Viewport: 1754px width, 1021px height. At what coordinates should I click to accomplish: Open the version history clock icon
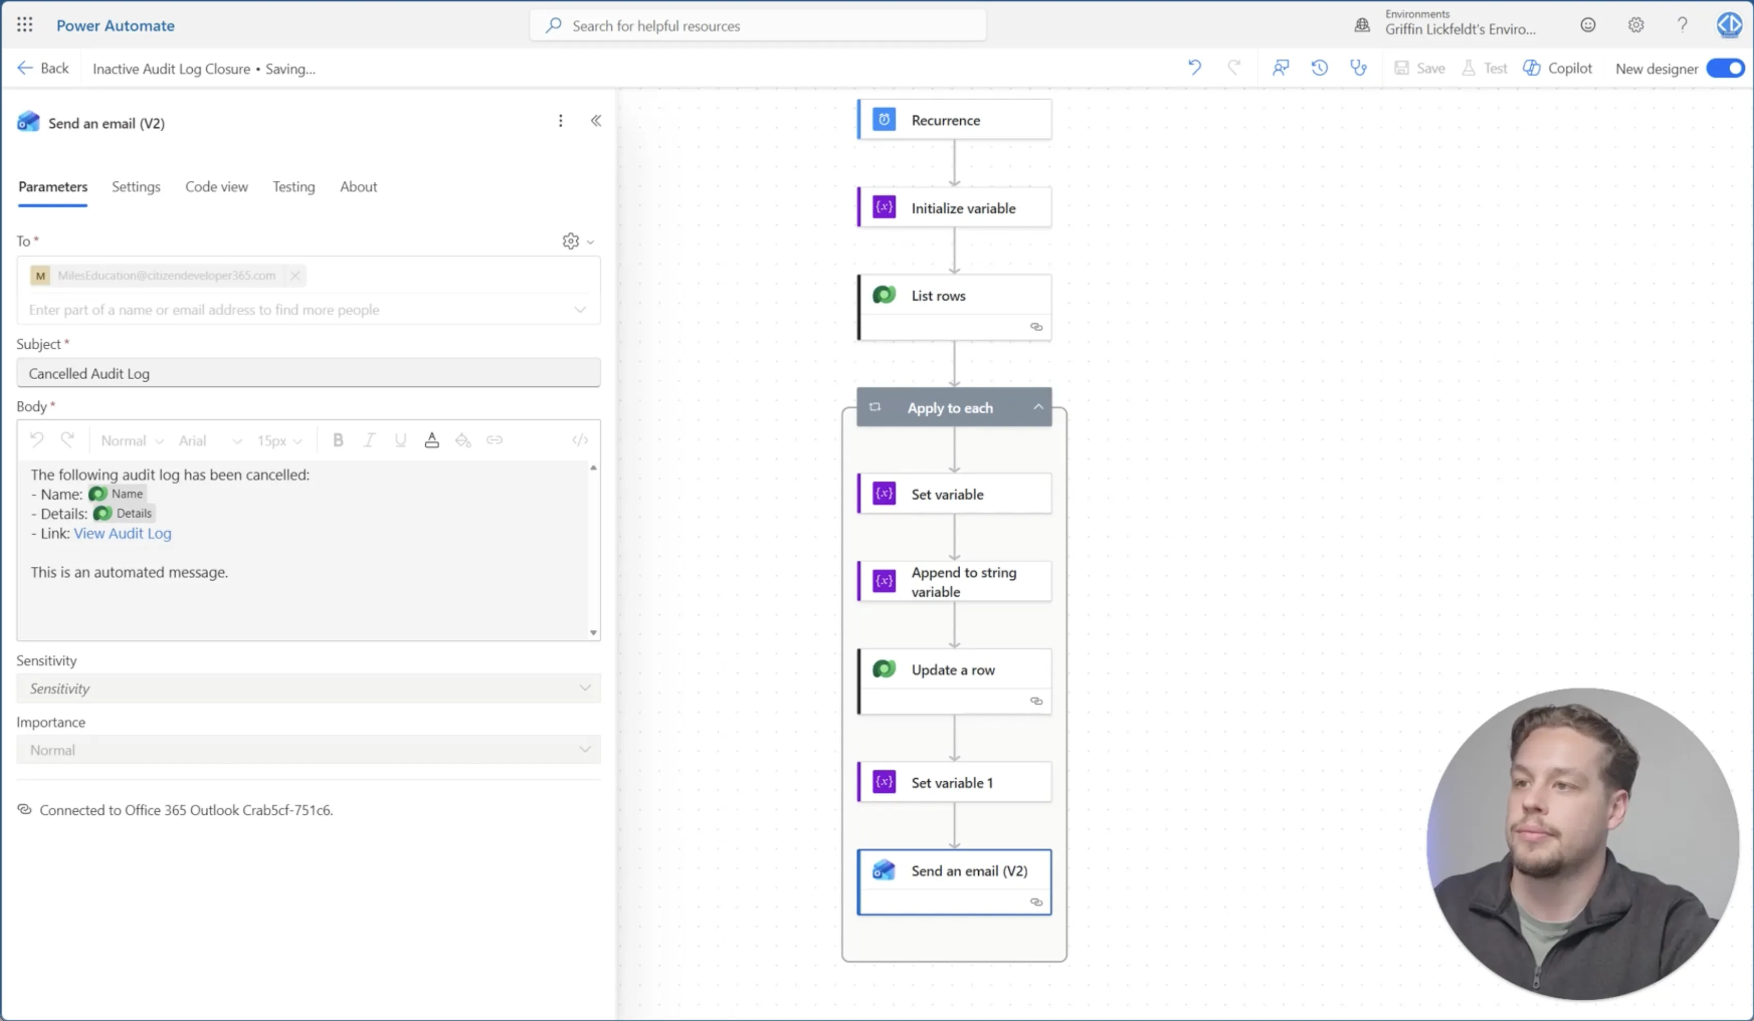[1320, 68]
